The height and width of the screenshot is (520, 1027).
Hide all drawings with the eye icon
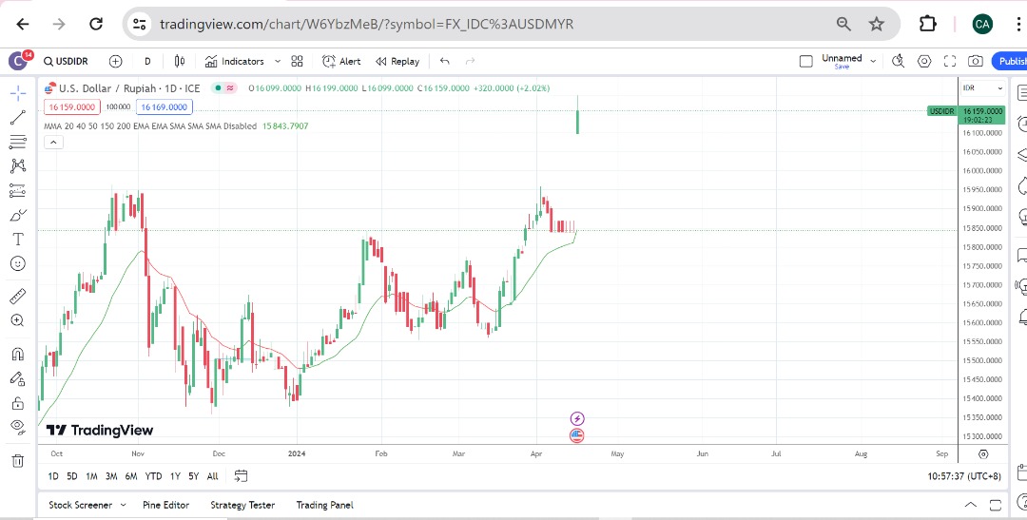click(x=18, y=427)
